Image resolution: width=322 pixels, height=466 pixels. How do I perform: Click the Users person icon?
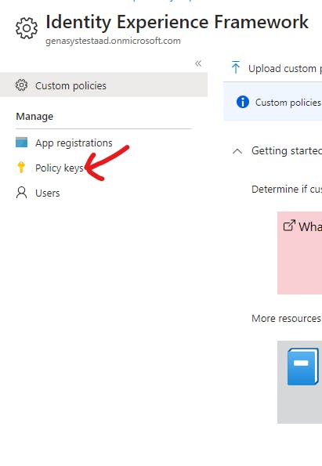(x=21, y=193)
